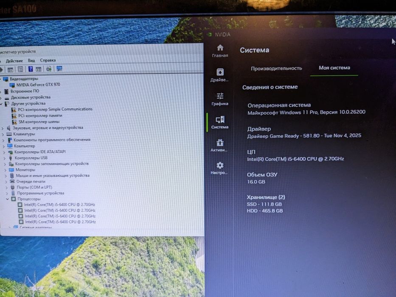This screenshot has height=297, width=396.
Task: Click the Очереди печати printer icon
Action: pos(12,181)
